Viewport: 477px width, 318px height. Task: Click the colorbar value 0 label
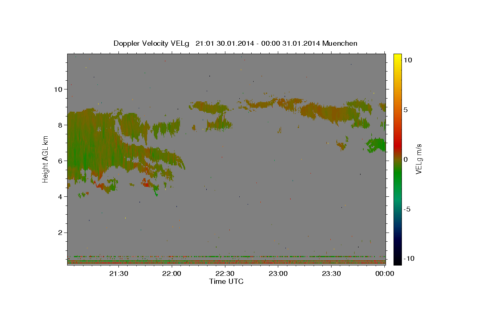point(405,159)
